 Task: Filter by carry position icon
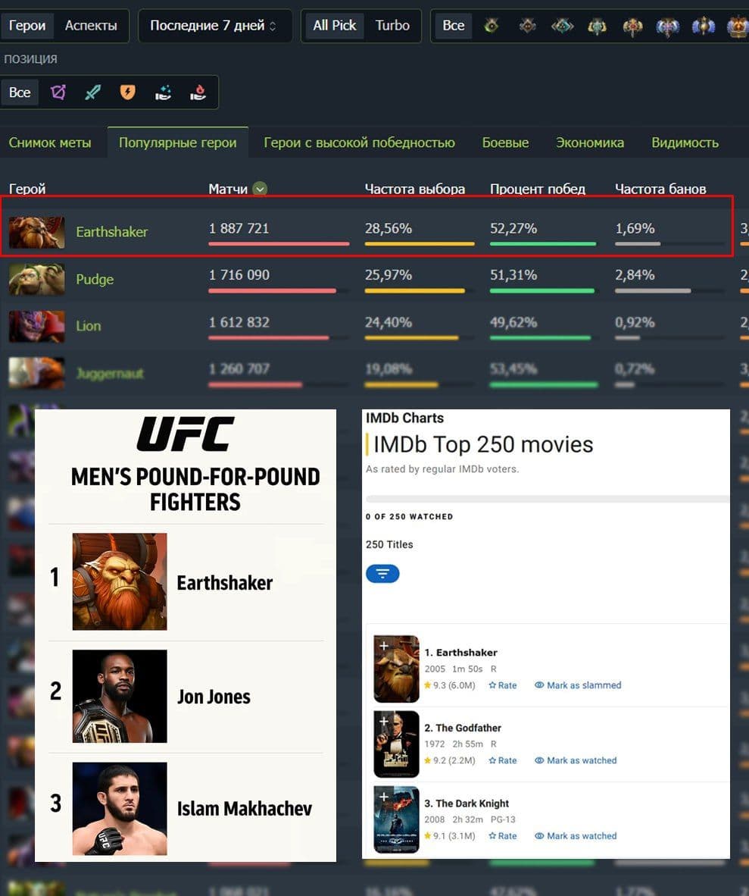click(x=58, y=92)
